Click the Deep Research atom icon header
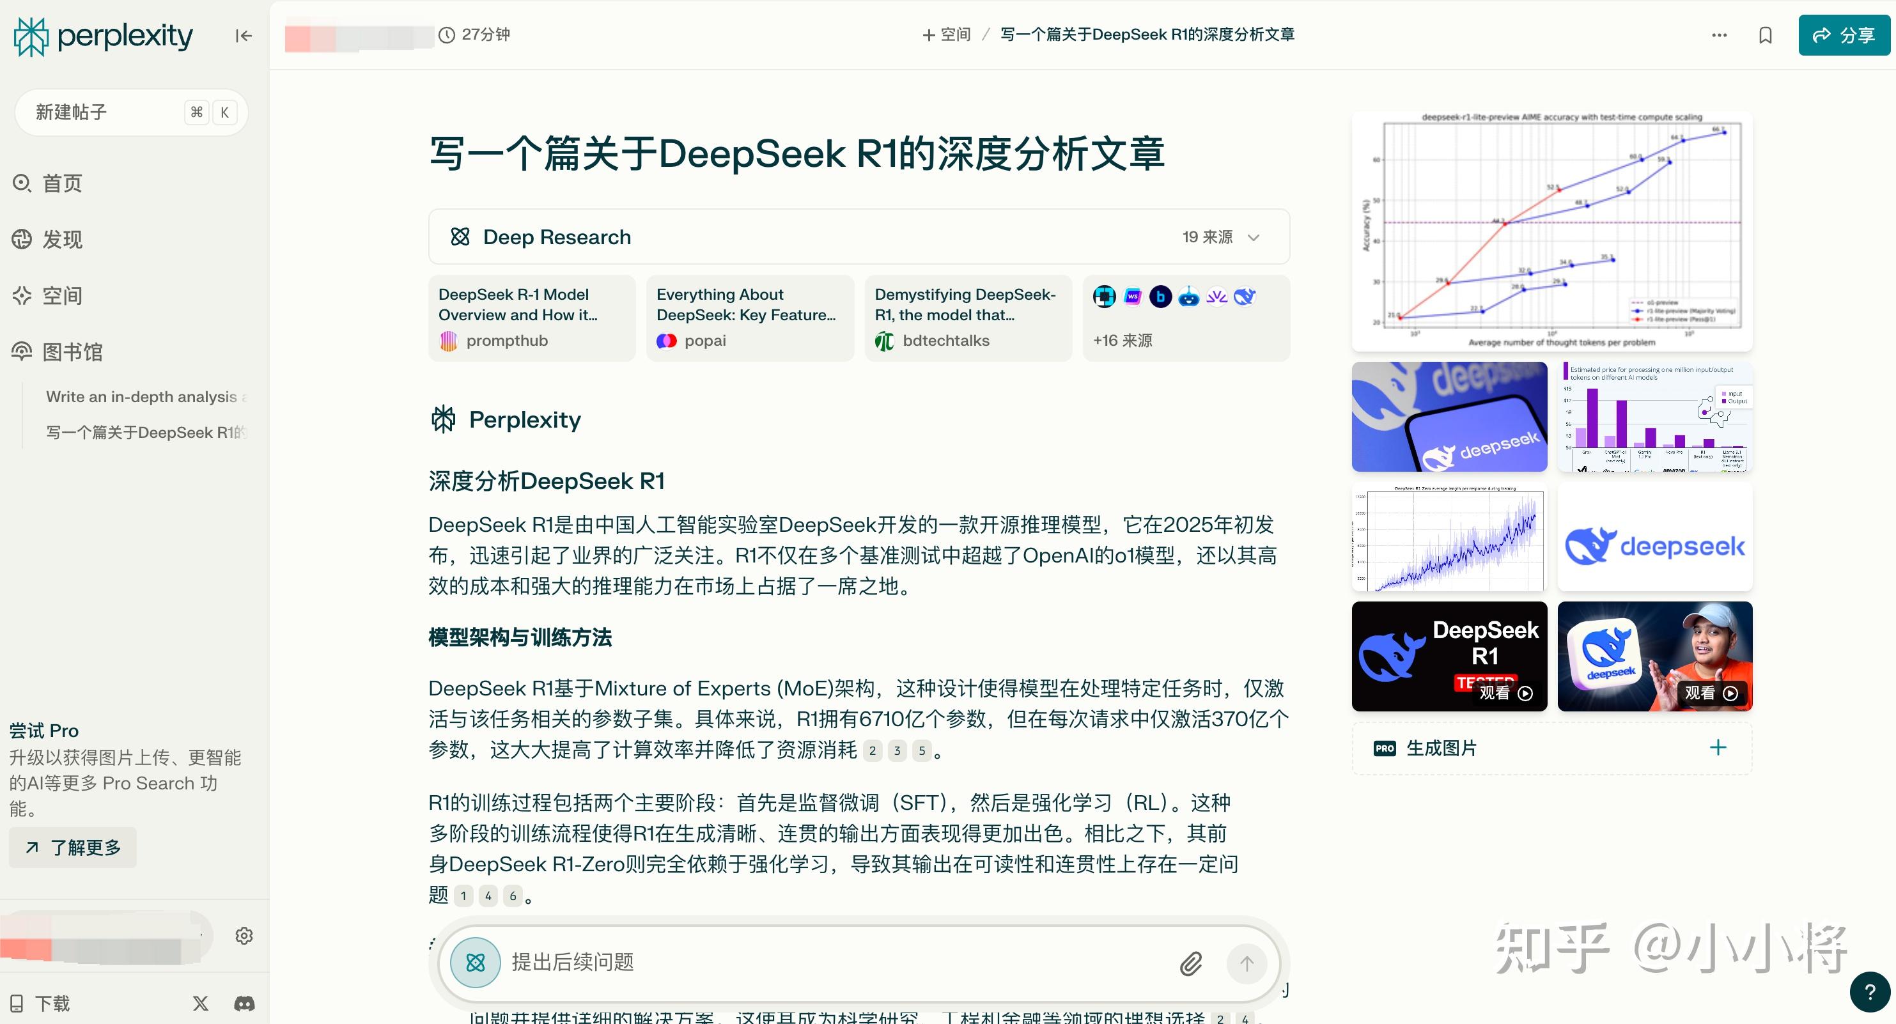The width and height of the screenshot is (1896, 1024). click(460, 237)
